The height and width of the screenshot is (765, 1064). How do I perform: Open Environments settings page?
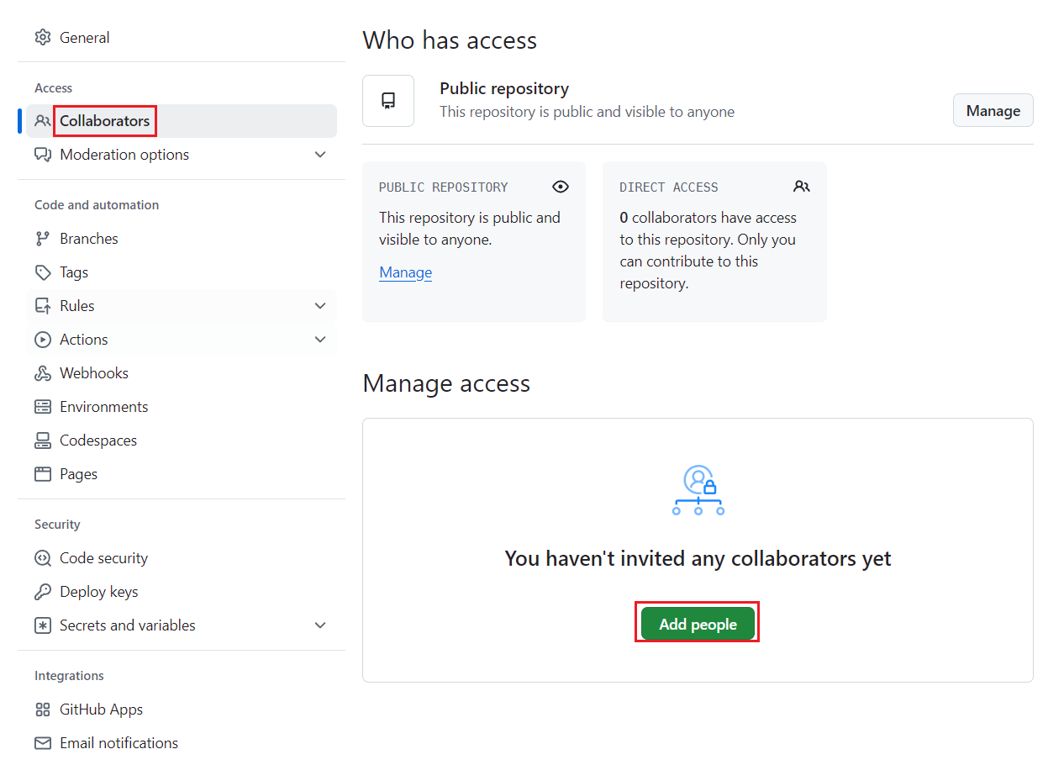[x=182, y=407]
